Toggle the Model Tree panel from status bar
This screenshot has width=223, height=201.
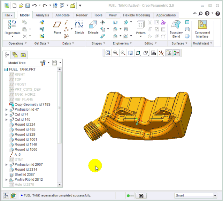tap(6, 195)
